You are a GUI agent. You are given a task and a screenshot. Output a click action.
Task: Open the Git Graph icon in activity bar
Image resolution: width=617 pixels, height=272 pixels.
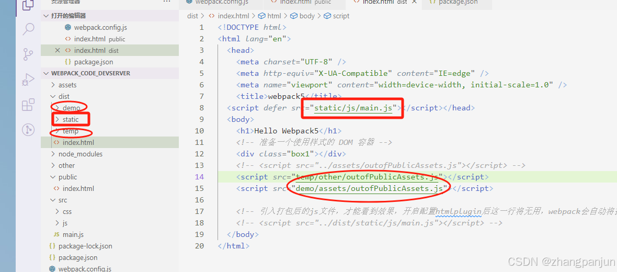(x=28, y=130)
